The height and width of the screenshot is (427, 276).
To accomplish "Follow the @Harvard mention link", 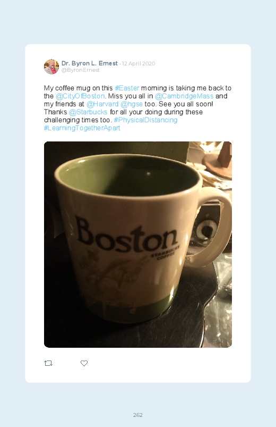I will pos(102,104).
